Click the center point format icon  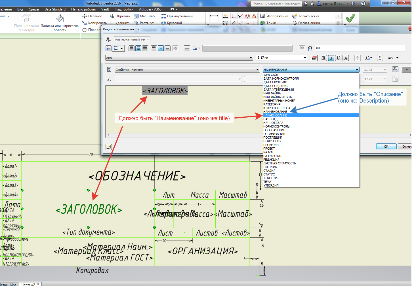[338, 16]
